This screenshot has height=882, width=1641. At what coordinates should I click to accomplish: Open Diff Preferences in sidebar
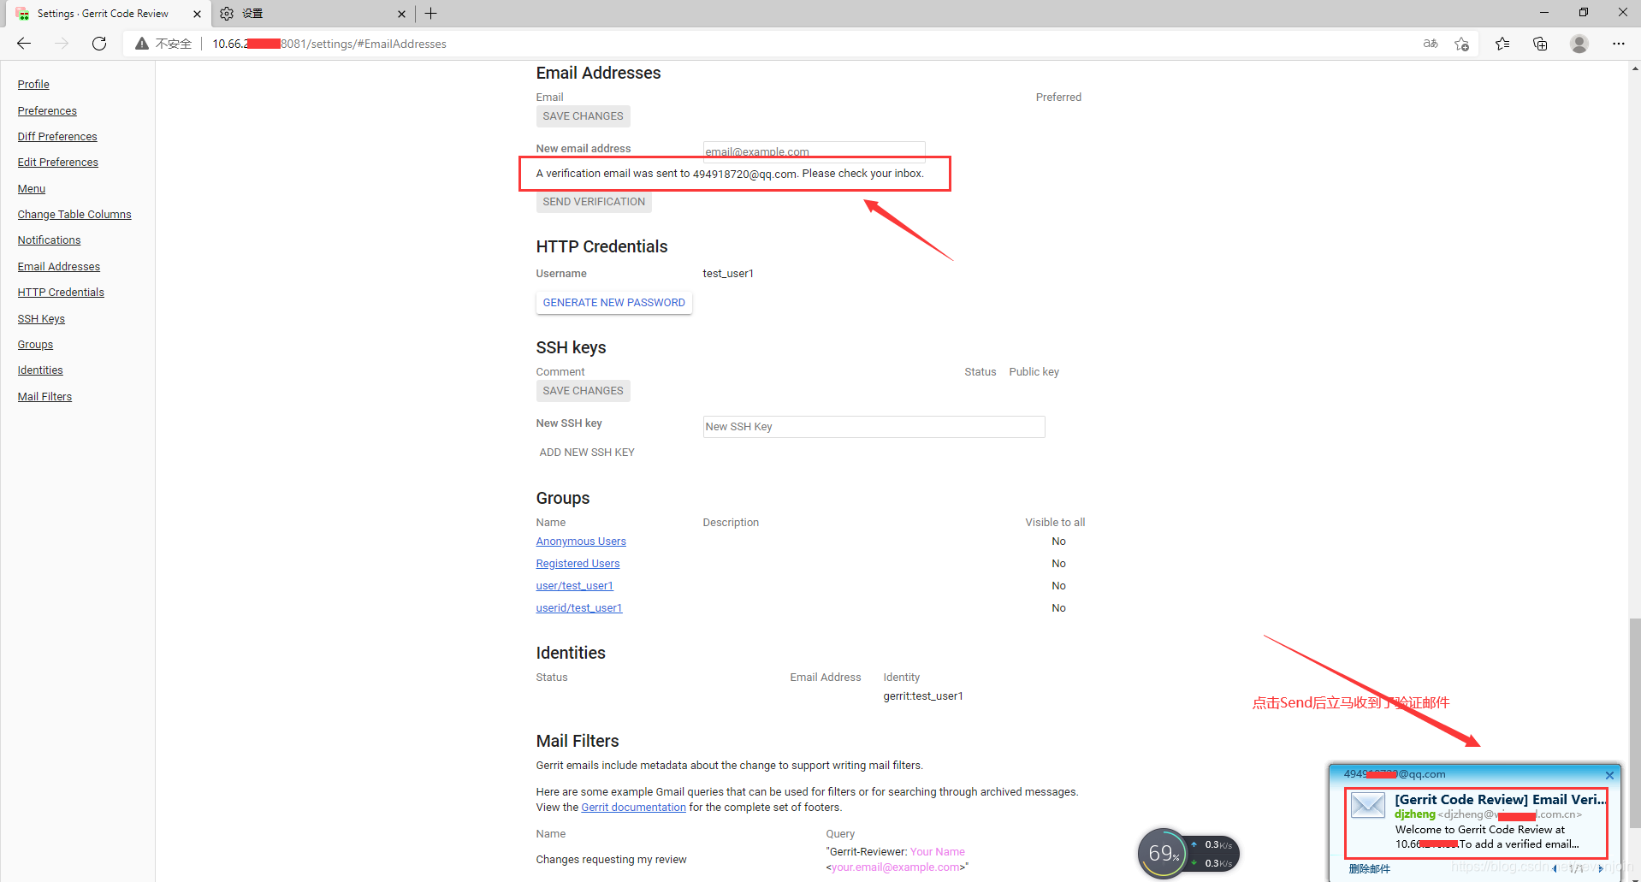(57, 136)
